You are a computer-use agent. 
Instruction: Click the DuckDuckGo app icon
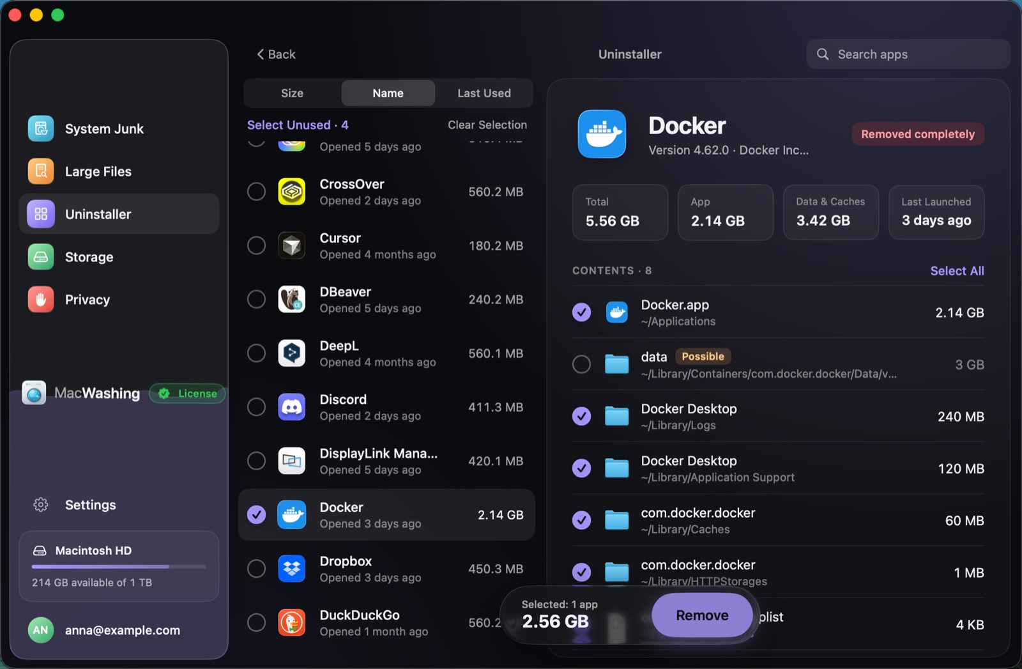[x=292, y=622]
